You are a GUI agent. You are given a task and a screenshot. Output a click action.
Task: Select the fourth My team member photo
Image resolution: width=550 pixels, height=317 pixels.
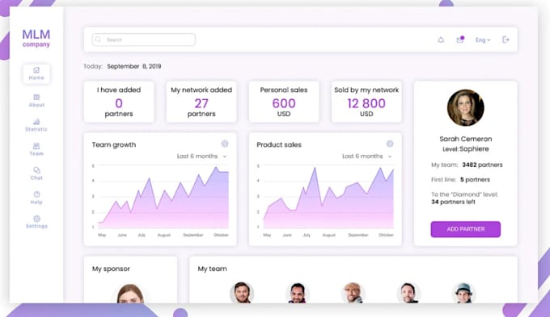tap(408, 293)
